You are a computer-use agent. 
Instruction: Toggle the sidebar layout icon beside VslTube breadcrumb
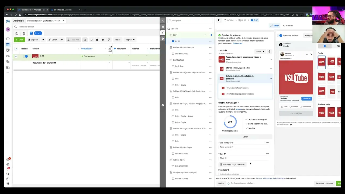[219, 20]
